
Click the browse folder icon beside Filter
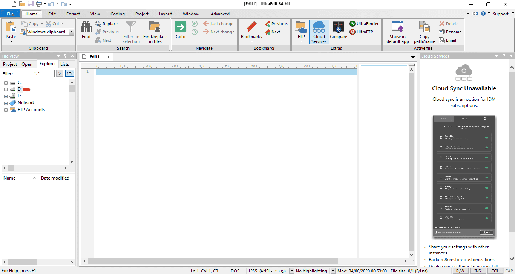click(69, 73)
